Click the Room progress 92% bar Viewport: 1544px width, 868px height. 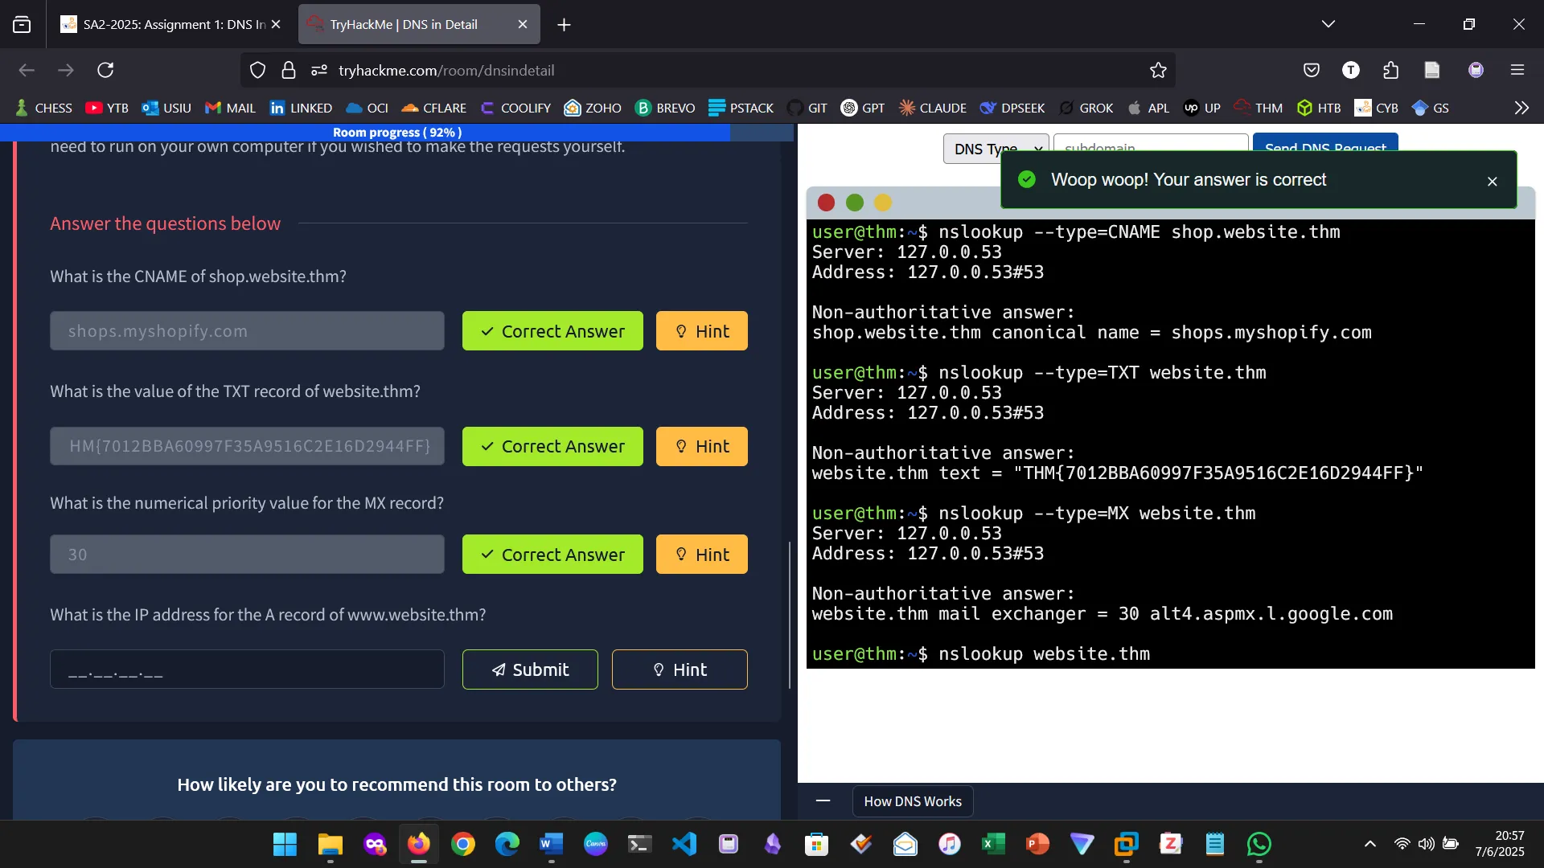[397, 132]
